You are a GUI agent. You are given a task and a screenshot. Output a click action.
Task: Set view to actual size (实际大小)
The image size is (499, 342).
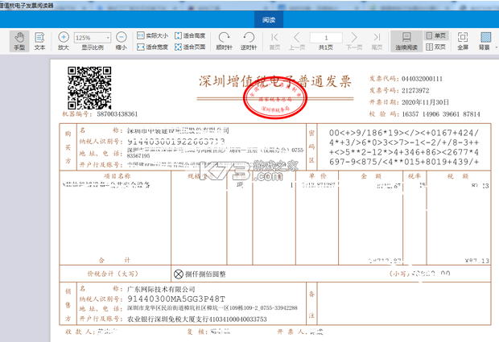pos(152,35)
